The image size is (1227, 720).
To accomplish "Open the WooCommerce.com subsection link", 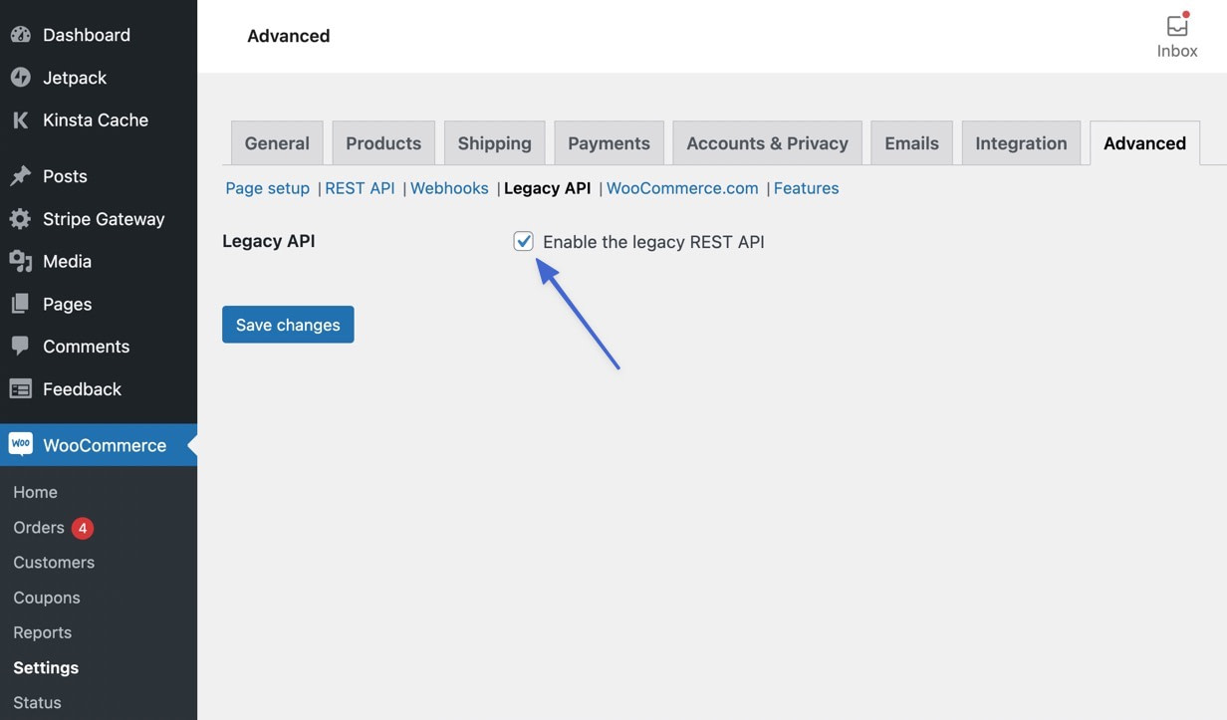I will tap(682, 188).
